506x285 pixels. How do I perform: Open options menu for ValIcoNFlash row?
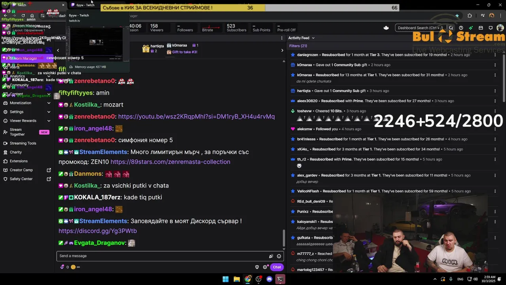point(495,191)
